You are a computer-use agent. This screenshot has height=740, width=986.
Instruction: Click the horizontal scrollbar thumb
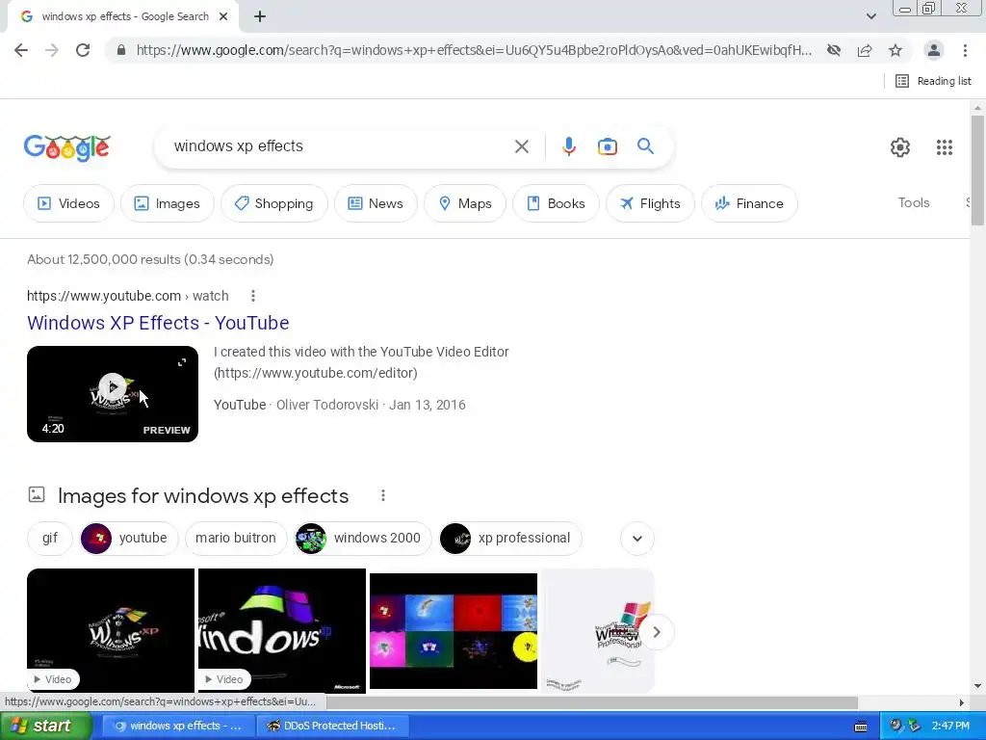(591, 702)
